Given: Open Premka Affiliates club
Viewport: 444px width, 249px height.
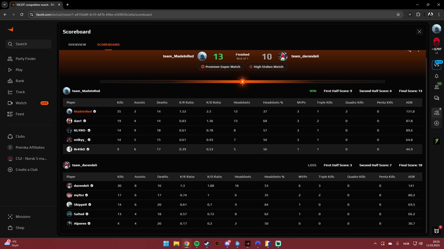Looking at the screenshot, I should pyautogui.click(x=30, y=147).
